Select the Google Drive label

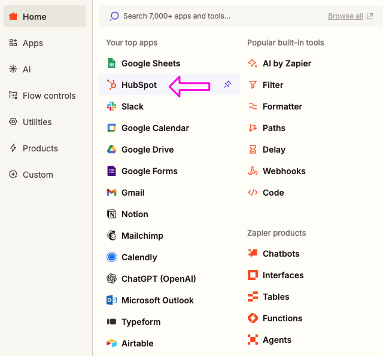click(148, 150)
